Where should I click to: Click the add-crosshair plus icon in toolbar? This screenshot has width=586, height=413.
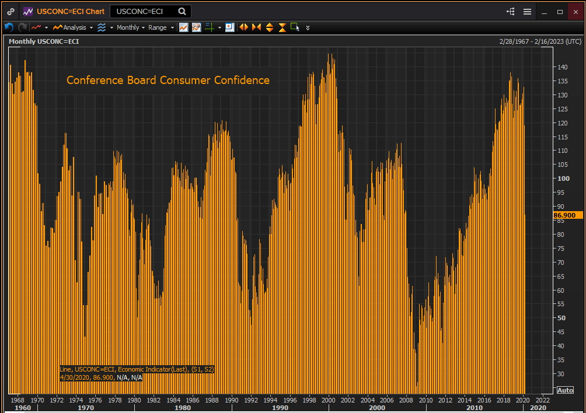[210, 27]
